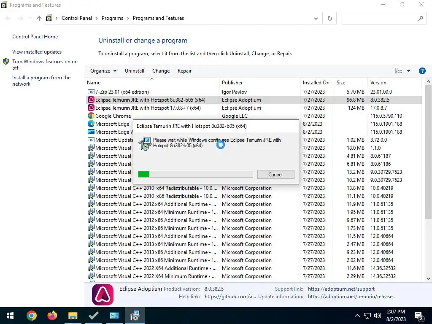The width and height of the screenshot is (432, 324).
Task: Open the adoptium.net/temurin/releases link
Action: pos(351,297)
